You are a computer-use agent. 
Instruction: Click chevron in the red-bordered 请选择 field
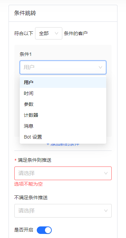pyautogui.click(x=106, y=173)
